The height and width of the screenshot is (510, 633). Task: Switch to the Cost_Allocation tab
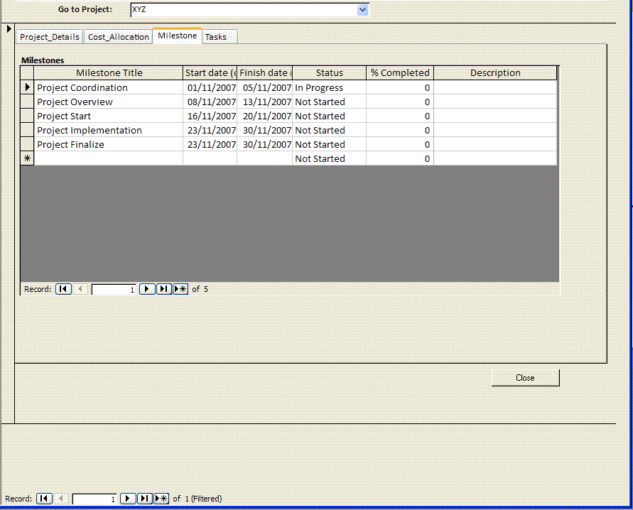118,37
